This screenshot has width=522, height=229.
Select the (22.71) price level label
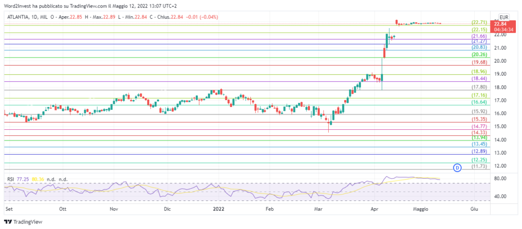(478, 22)
